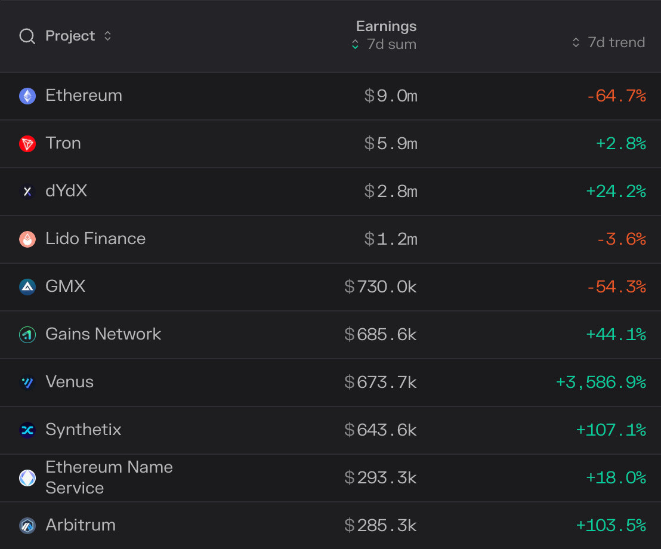Click the dYdX logo icon

[x=27, y=192]
